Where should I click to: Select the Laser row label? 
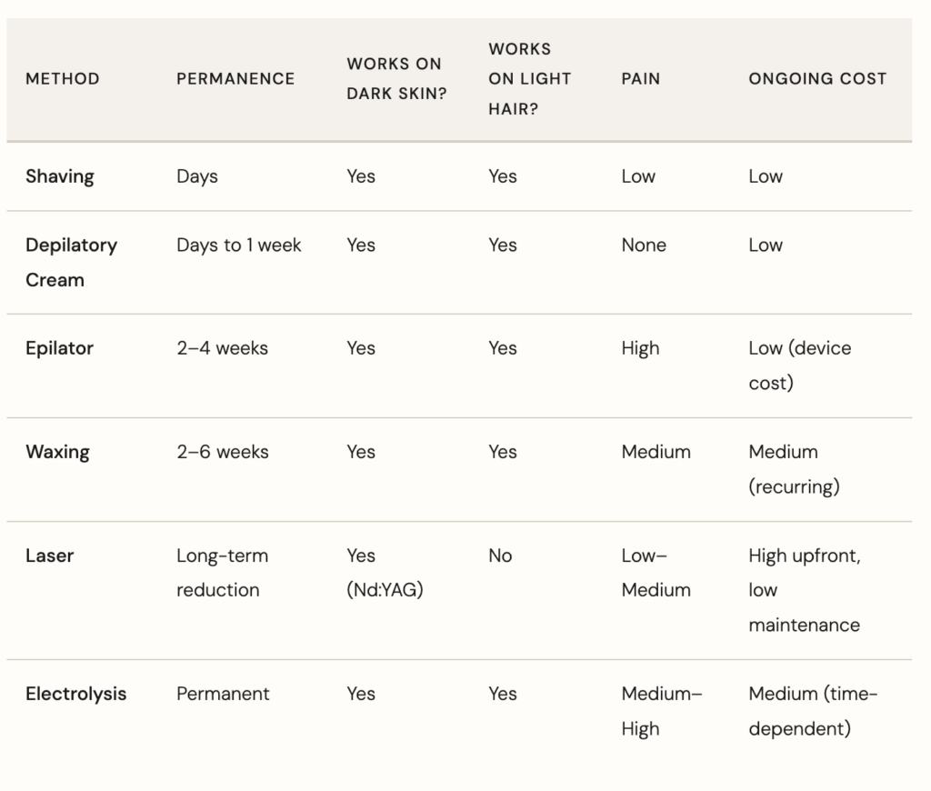(49, 556)
